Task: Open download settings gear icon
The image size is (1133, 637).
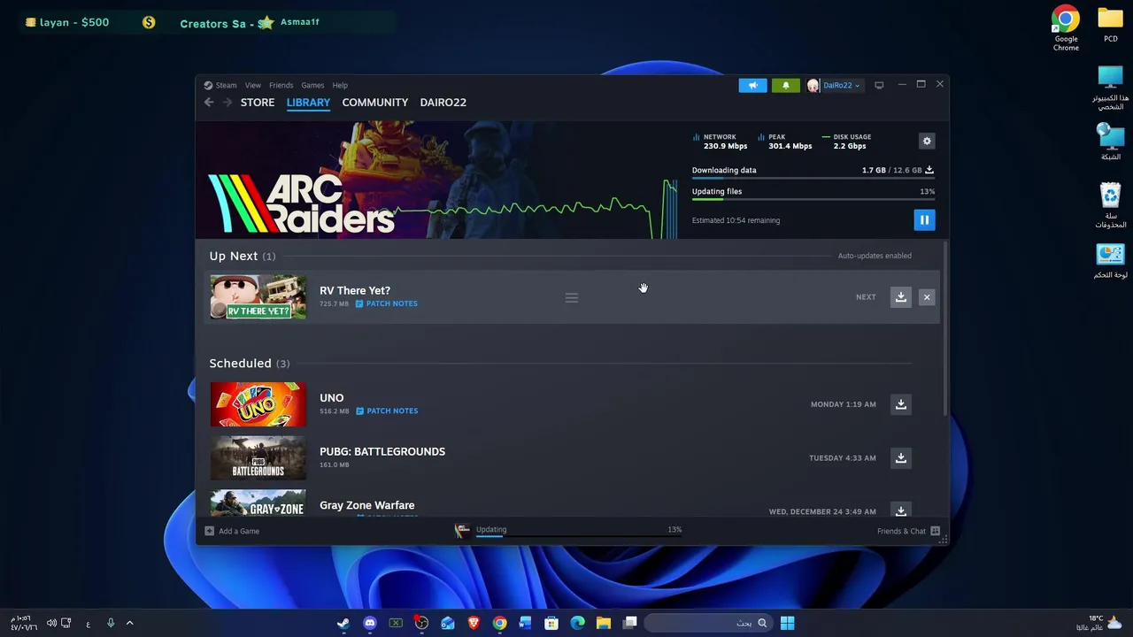Action: [927, 142]
